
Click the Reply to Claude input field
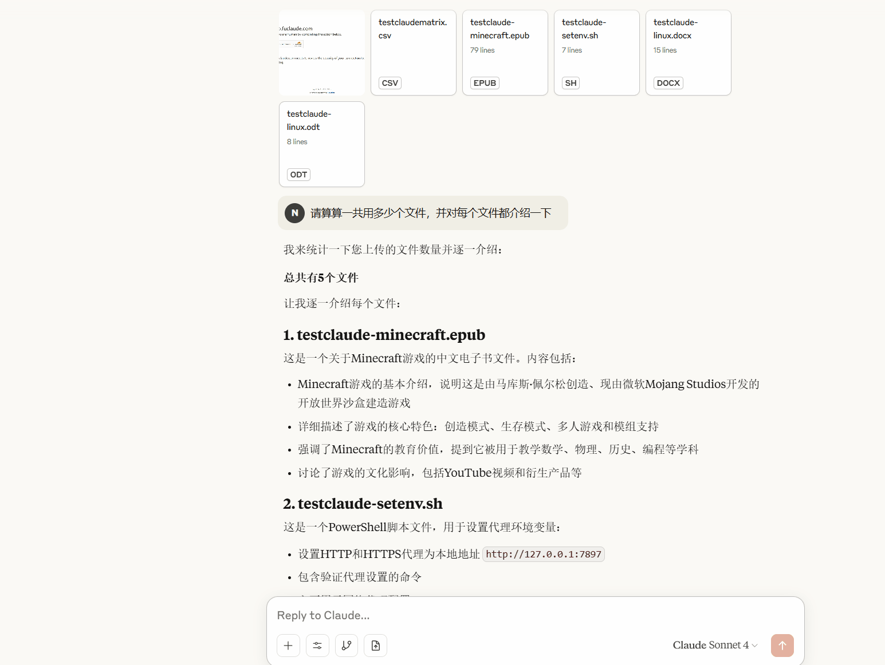click(535, 615)
